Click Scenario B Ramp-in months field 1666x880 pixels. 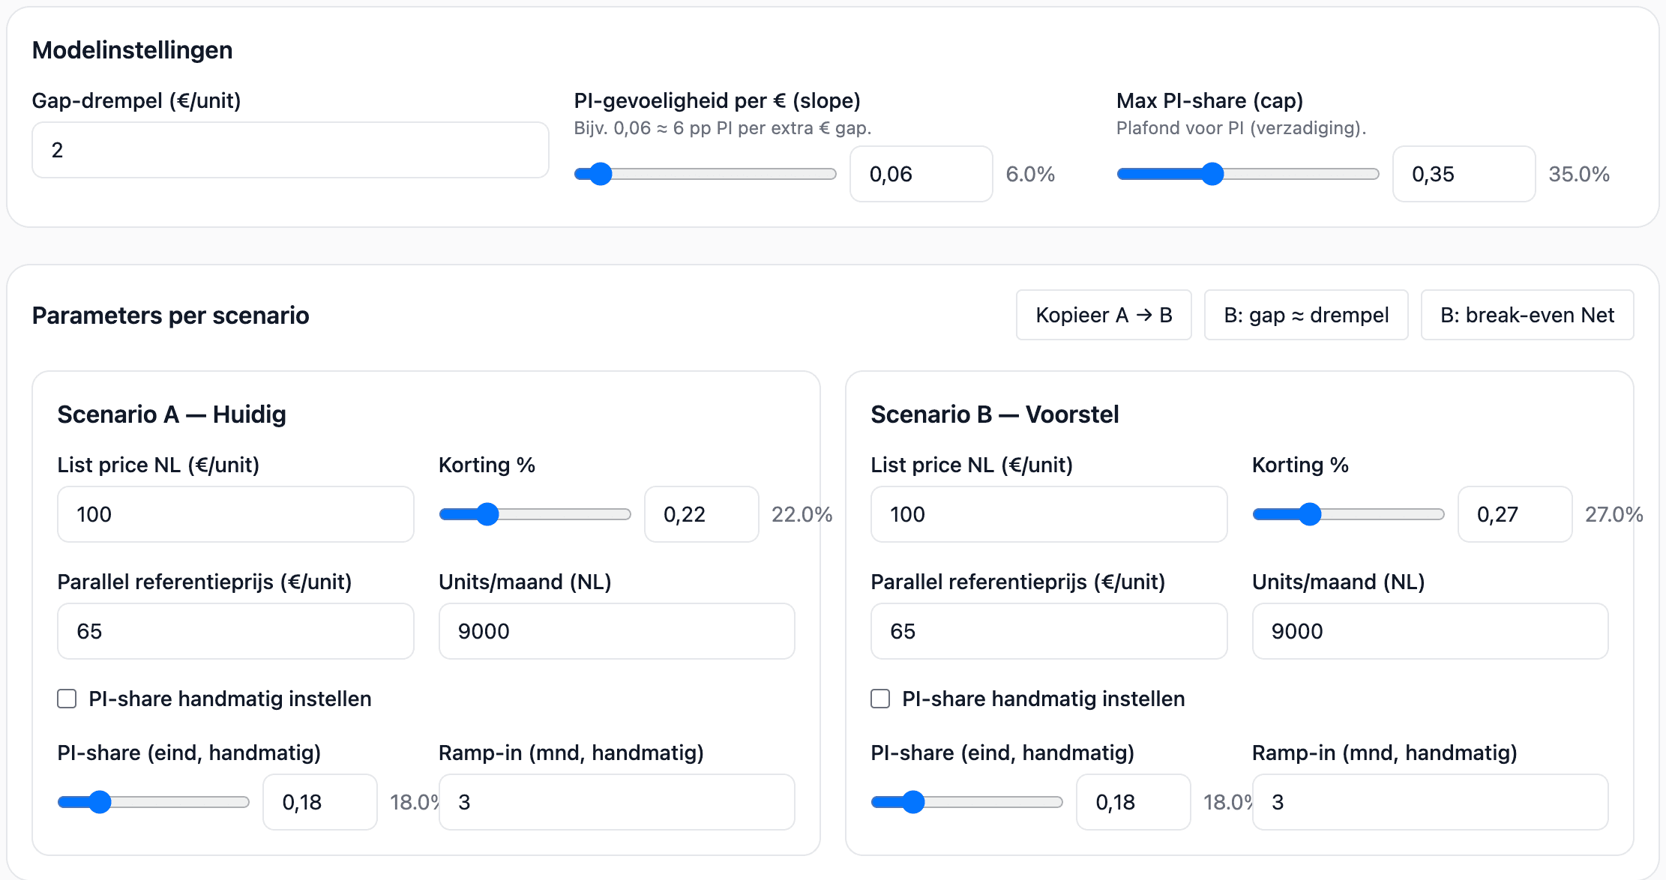[x=1429, y=802]
